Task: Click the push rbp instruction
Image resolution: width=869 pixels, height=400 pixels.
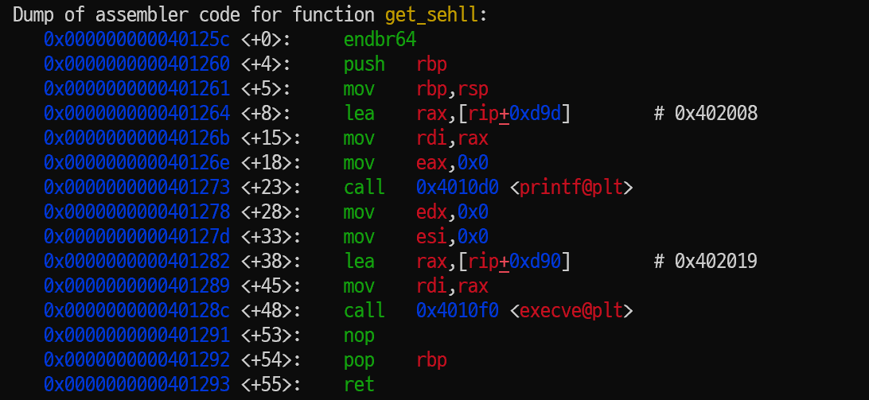Action: [396, 64]
